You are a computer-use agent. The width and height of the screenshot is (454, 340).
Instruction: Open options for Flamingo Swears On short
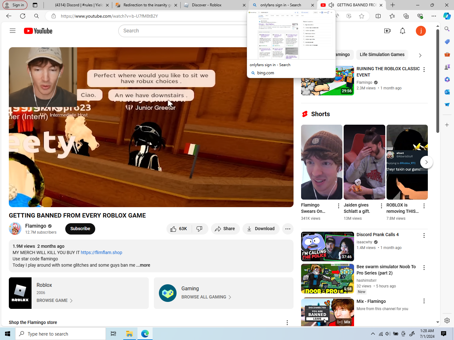[x=339, y=206]
